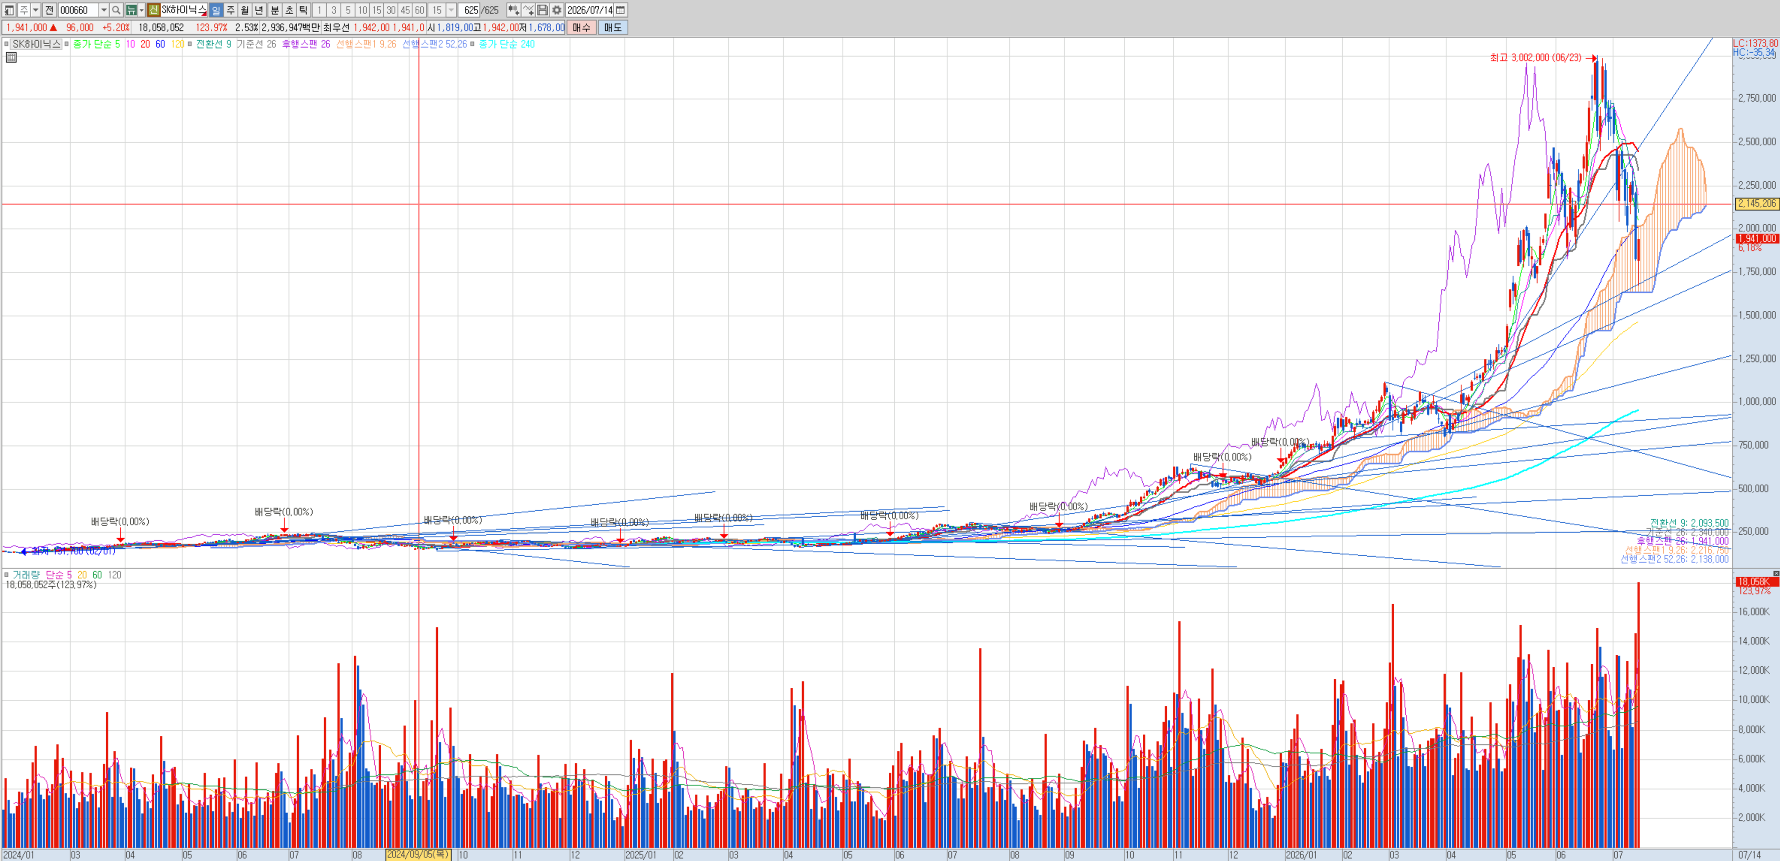The height and width of the screenshot is (861, 1780).
Task: Select the 3 interval button
Action: tap(334, 11)
